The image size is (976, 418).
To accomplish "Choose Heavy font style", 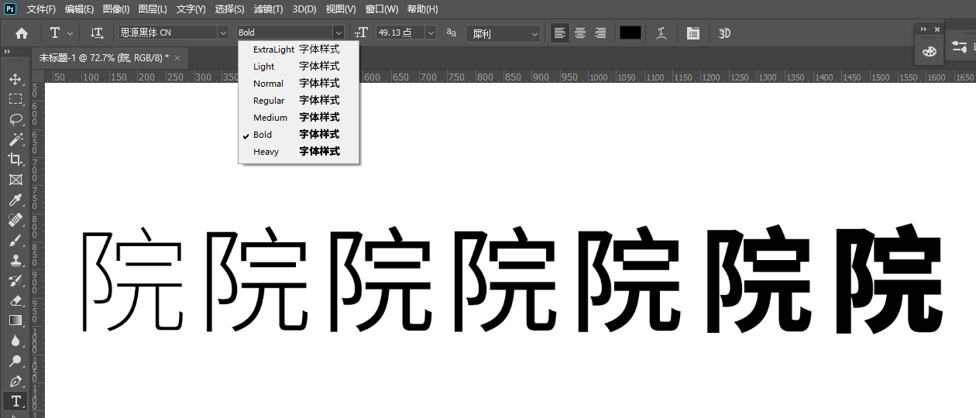I will click(x=299, y=152).
